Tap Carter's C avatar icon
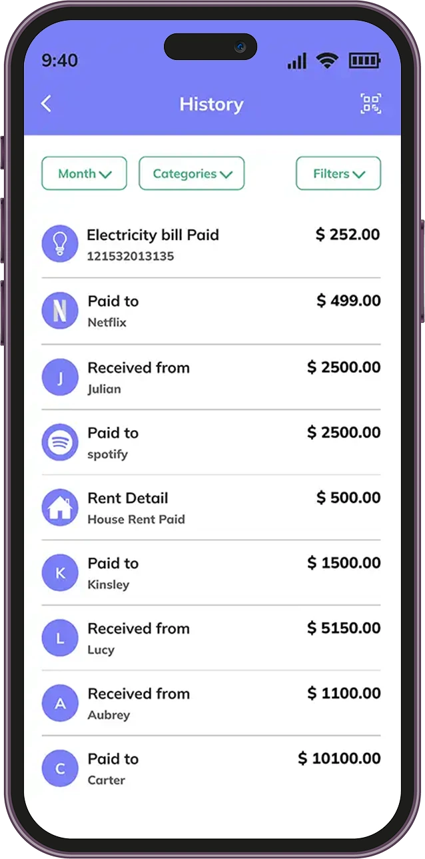 pos(60,768)
